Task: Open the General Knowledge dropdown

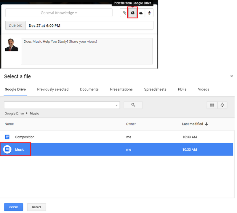Action: 59,13
